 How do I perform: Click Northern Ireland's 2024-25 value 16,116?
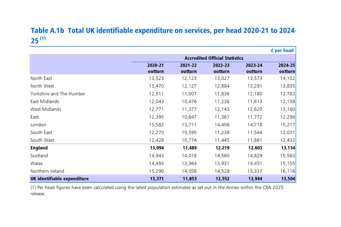(x=287, y=171)
